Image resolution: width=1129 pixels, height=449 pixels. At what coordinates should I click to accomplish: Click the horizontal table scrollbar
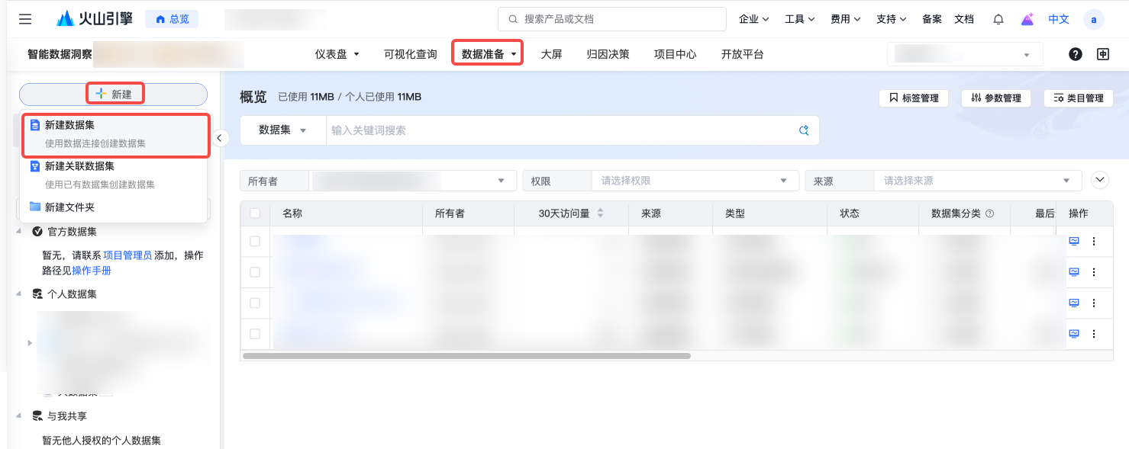[466, 355]
